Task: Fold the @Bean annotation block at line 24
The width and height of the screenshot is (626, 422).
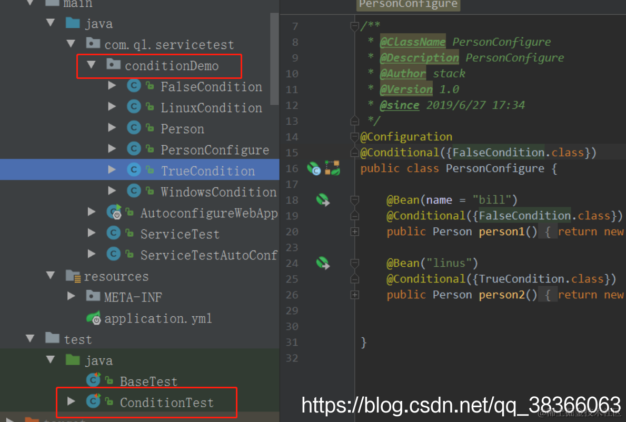Action: (x=354, y=263)
